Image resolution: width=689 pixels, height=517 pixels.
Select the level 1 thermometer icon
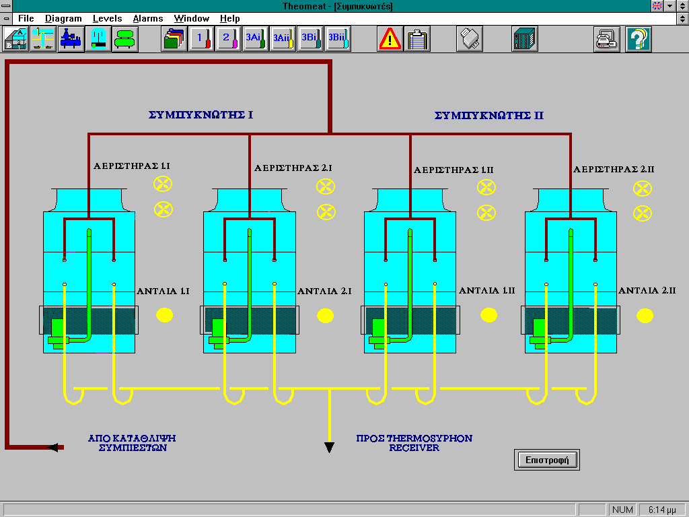click(x=201, y=39)
